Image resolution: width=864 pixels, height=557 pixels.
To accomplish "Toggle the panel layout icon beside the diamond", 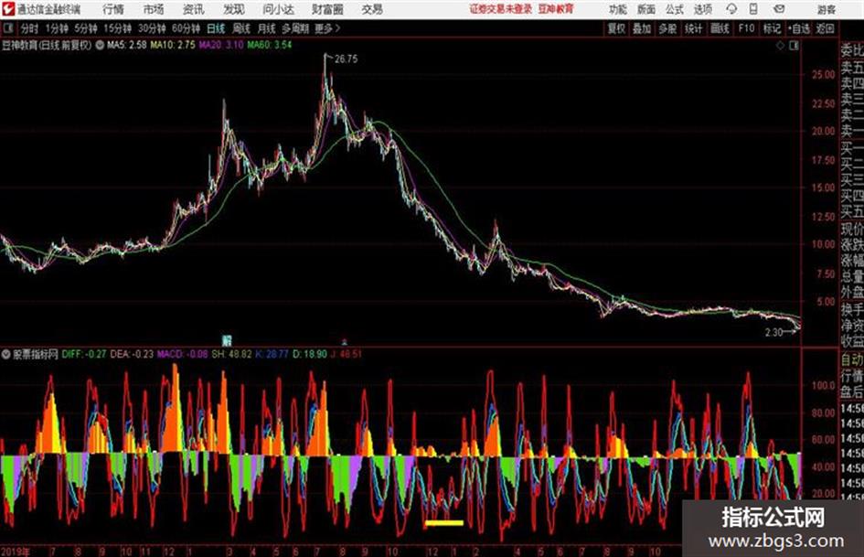I will 794,46.
